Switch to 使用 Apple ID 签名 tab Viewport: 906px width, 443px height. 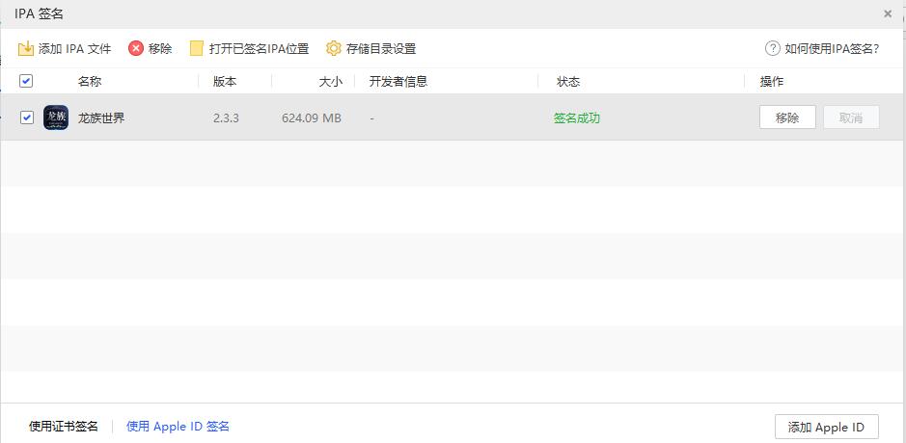coord(178,427)
